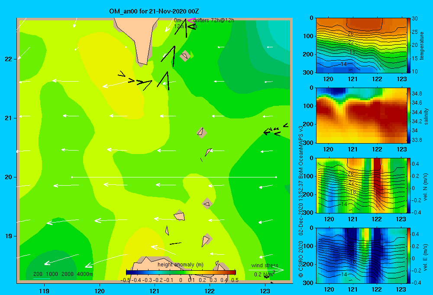The image size is (433, 295).
Task: Click the latitude 19 label on the main map
Action: click(x=9, y=236)
